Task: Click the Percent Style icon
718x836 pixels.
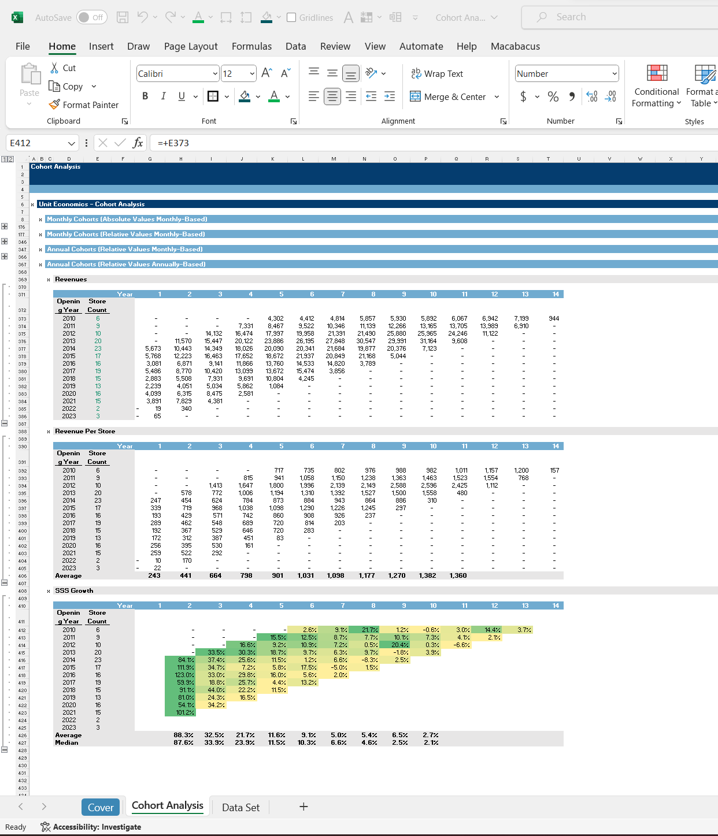Action: point(553,96)
